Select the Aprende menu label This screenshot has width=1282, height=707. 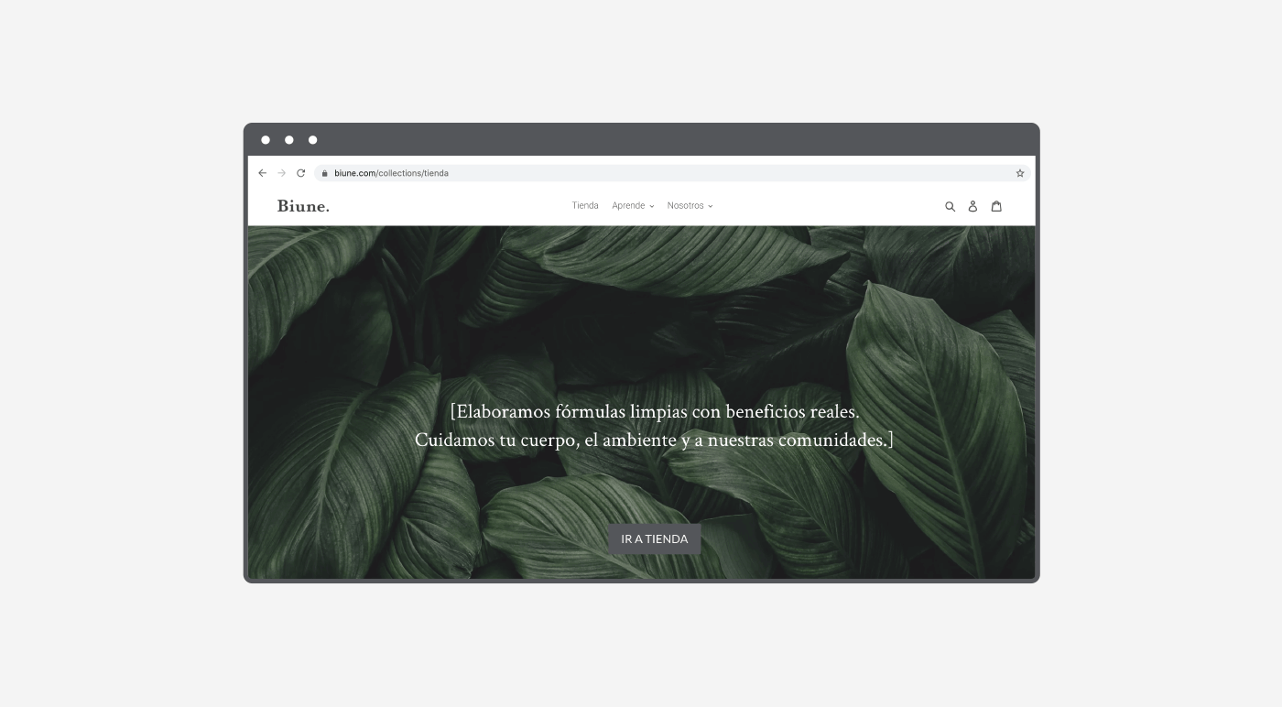628,206
